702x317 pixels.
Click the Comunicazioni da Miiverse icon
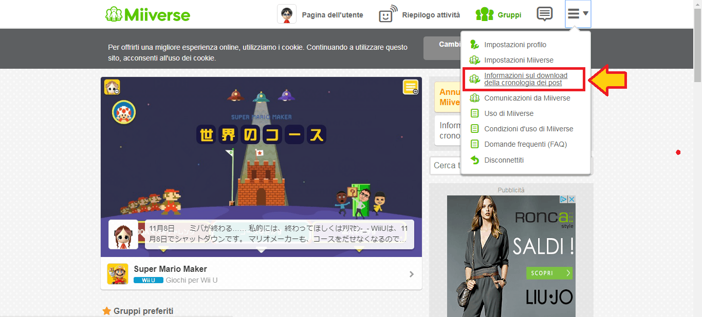tap(475, 98)
